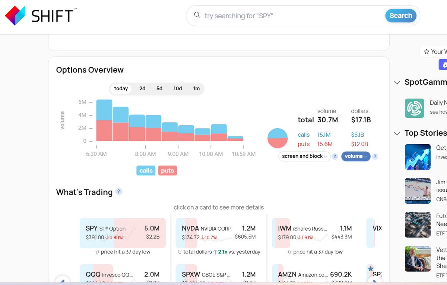Click the red puts half of pie chart
Image resolution: width=447 pixels, height=285 pixels.
point(278,143)
